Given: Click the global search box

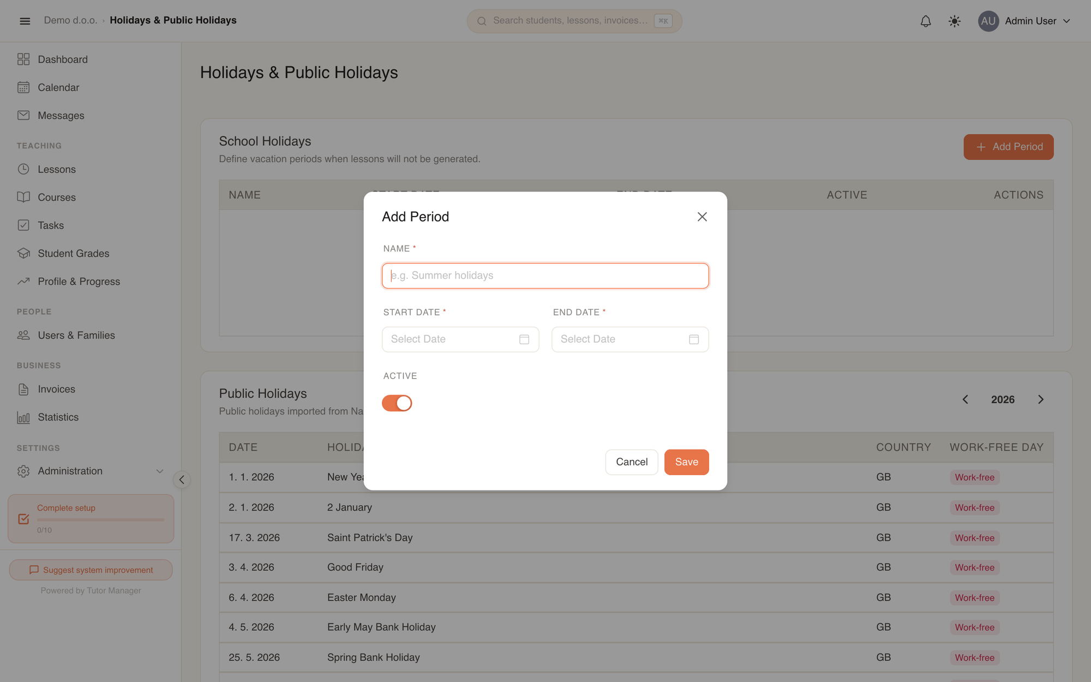Looking at the screenshot, I should (574, 21).
